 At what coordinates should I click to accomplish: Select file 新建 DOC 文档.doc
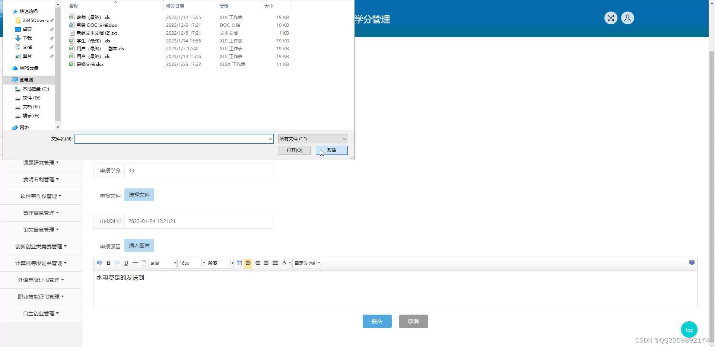point(96,25)
